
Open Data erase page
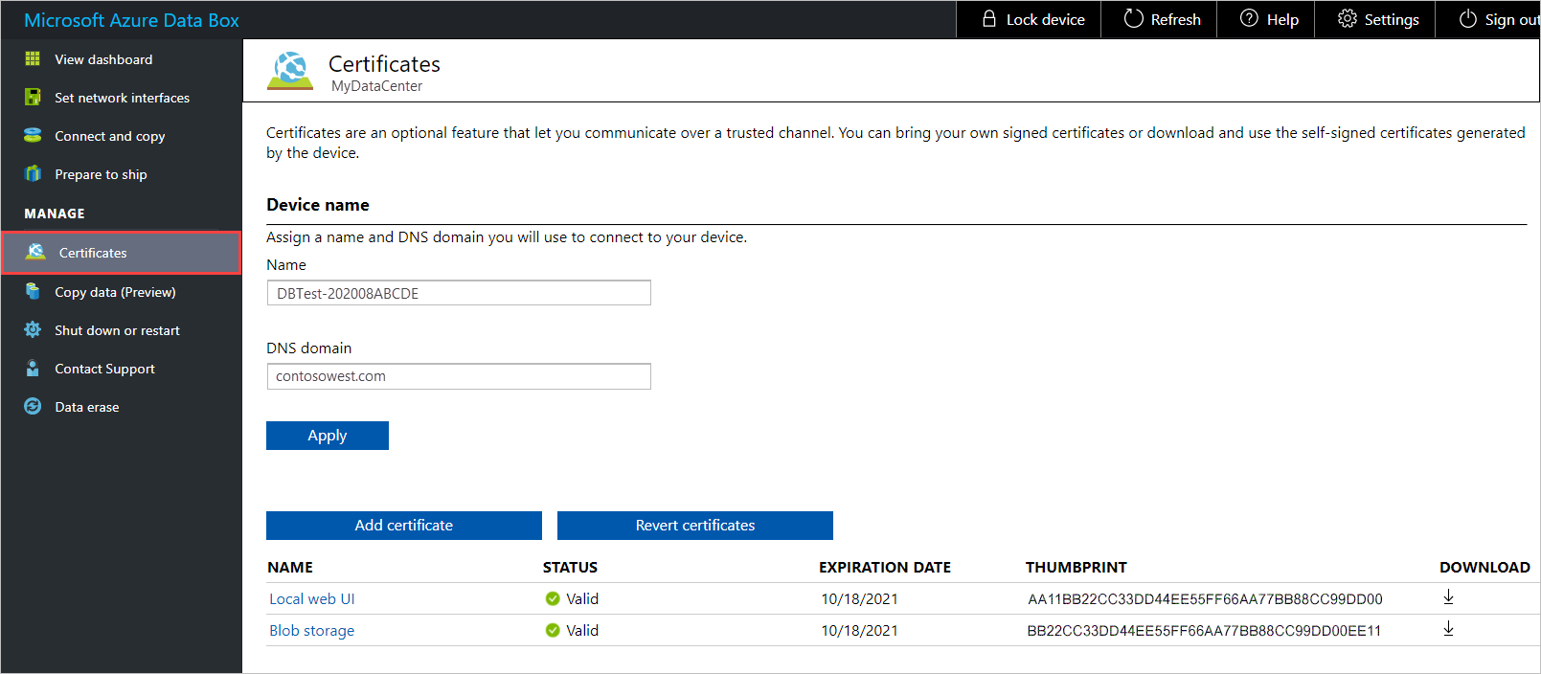point(86,407)
